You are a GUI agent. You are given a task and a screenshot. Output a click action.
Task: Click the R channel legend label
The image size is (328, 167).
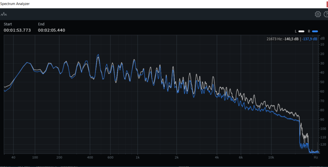[x=309, y=31]
